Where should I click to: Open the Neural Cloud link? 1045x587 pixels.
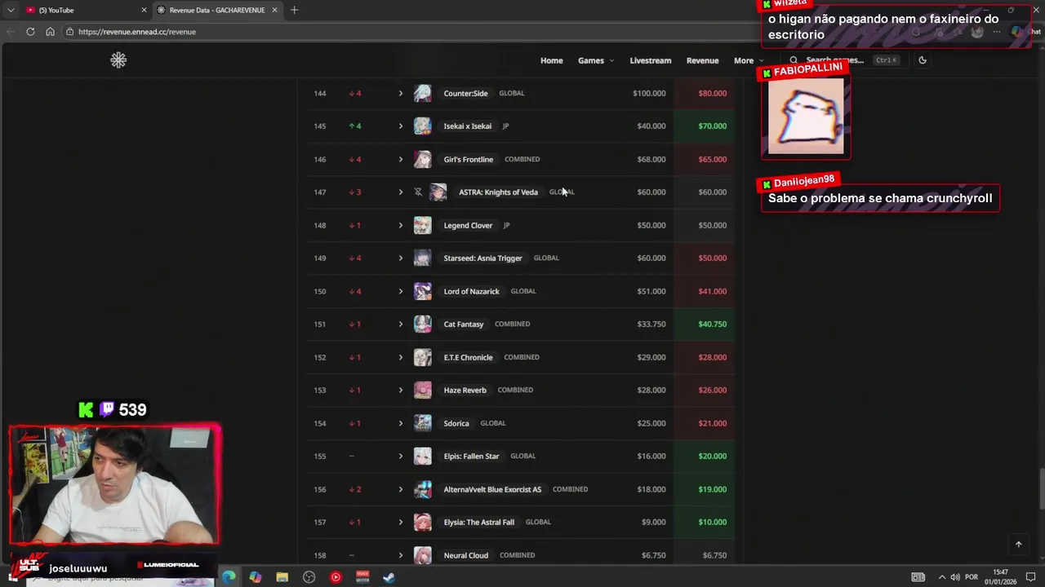point(465,555)
